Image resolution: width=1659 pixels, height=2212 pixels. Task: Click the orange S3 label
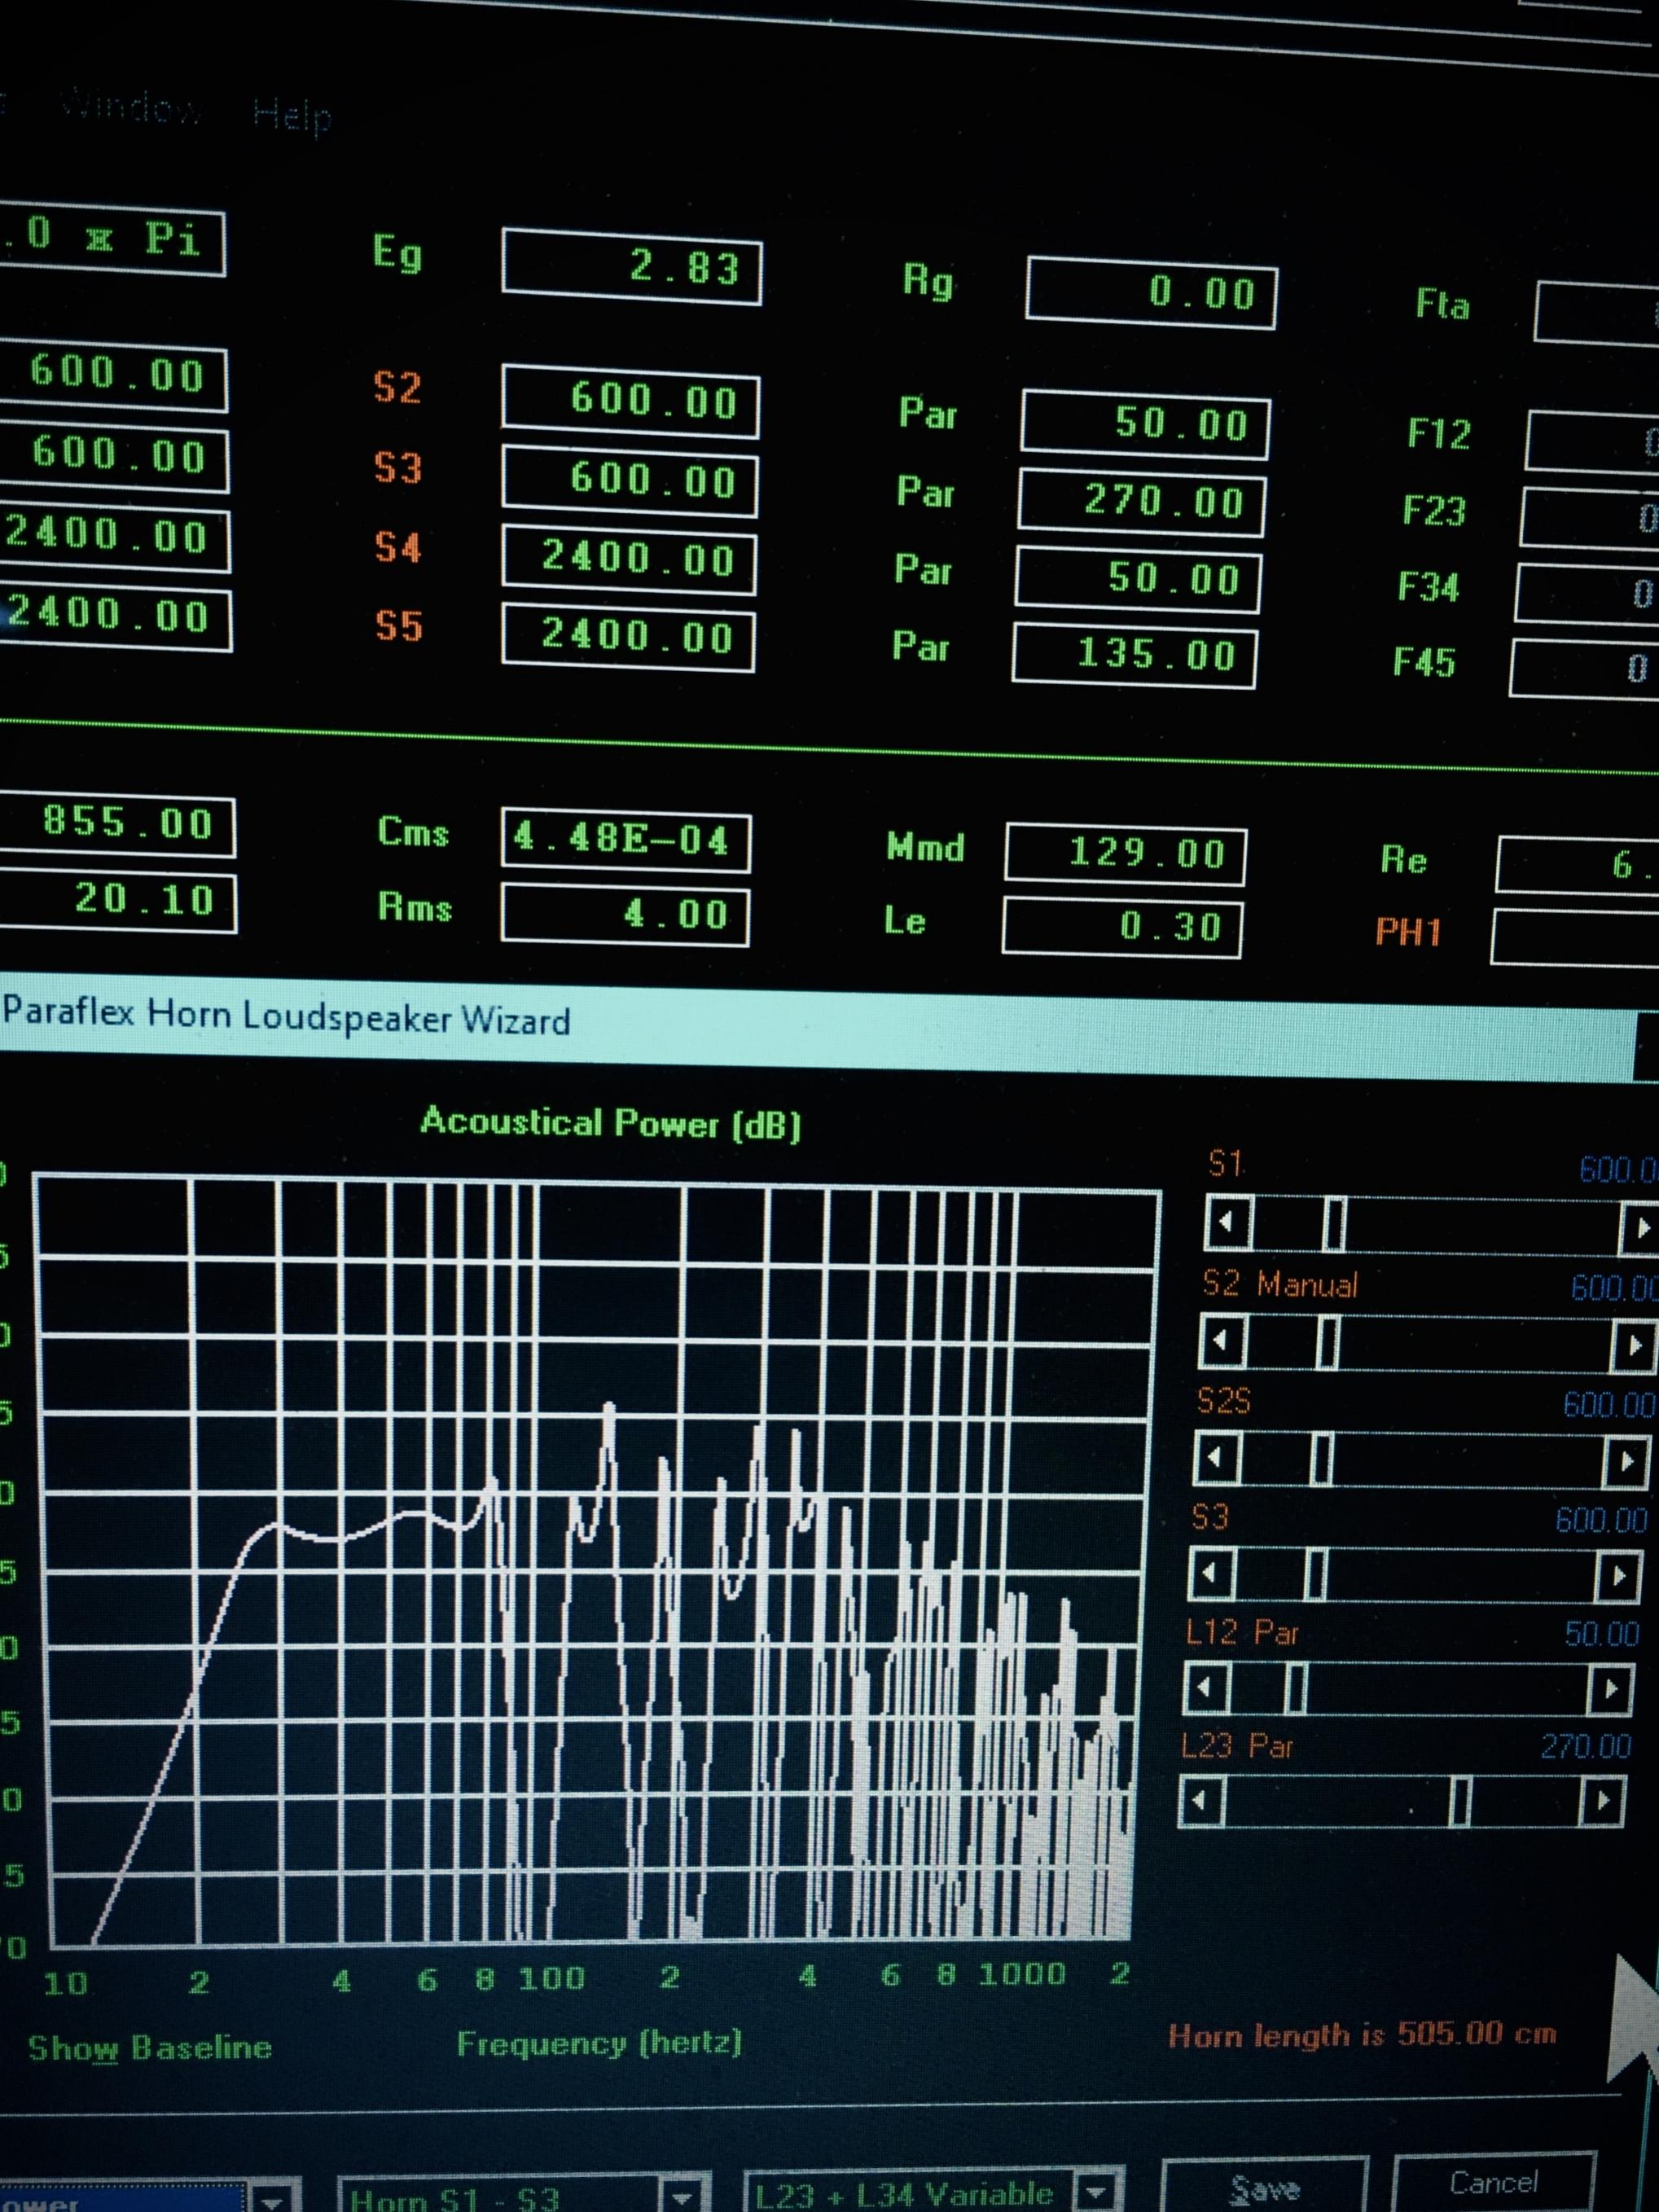tap(398, 467)
